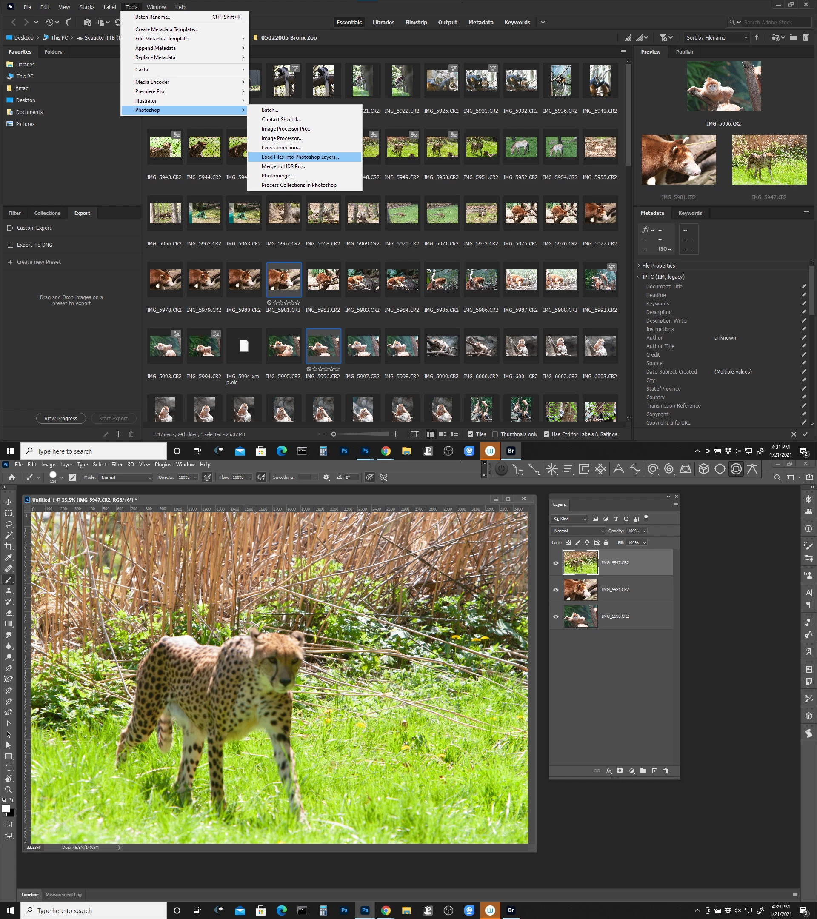Select the IMG_5999.CR2 thumbnail
Viewport: 817px width, 919px height.
[442, 346]
